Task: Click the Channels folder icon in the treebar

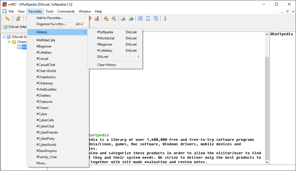Action: point(14,42)
